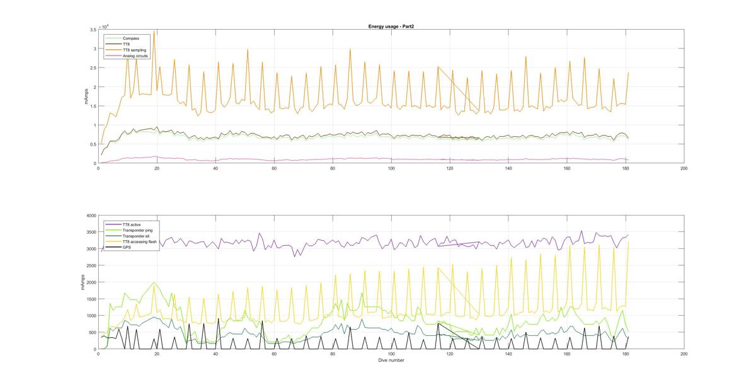The image size is (756, 392).
Task: Choose the "GPS" legend entry
Action: [x=127, y=247]
